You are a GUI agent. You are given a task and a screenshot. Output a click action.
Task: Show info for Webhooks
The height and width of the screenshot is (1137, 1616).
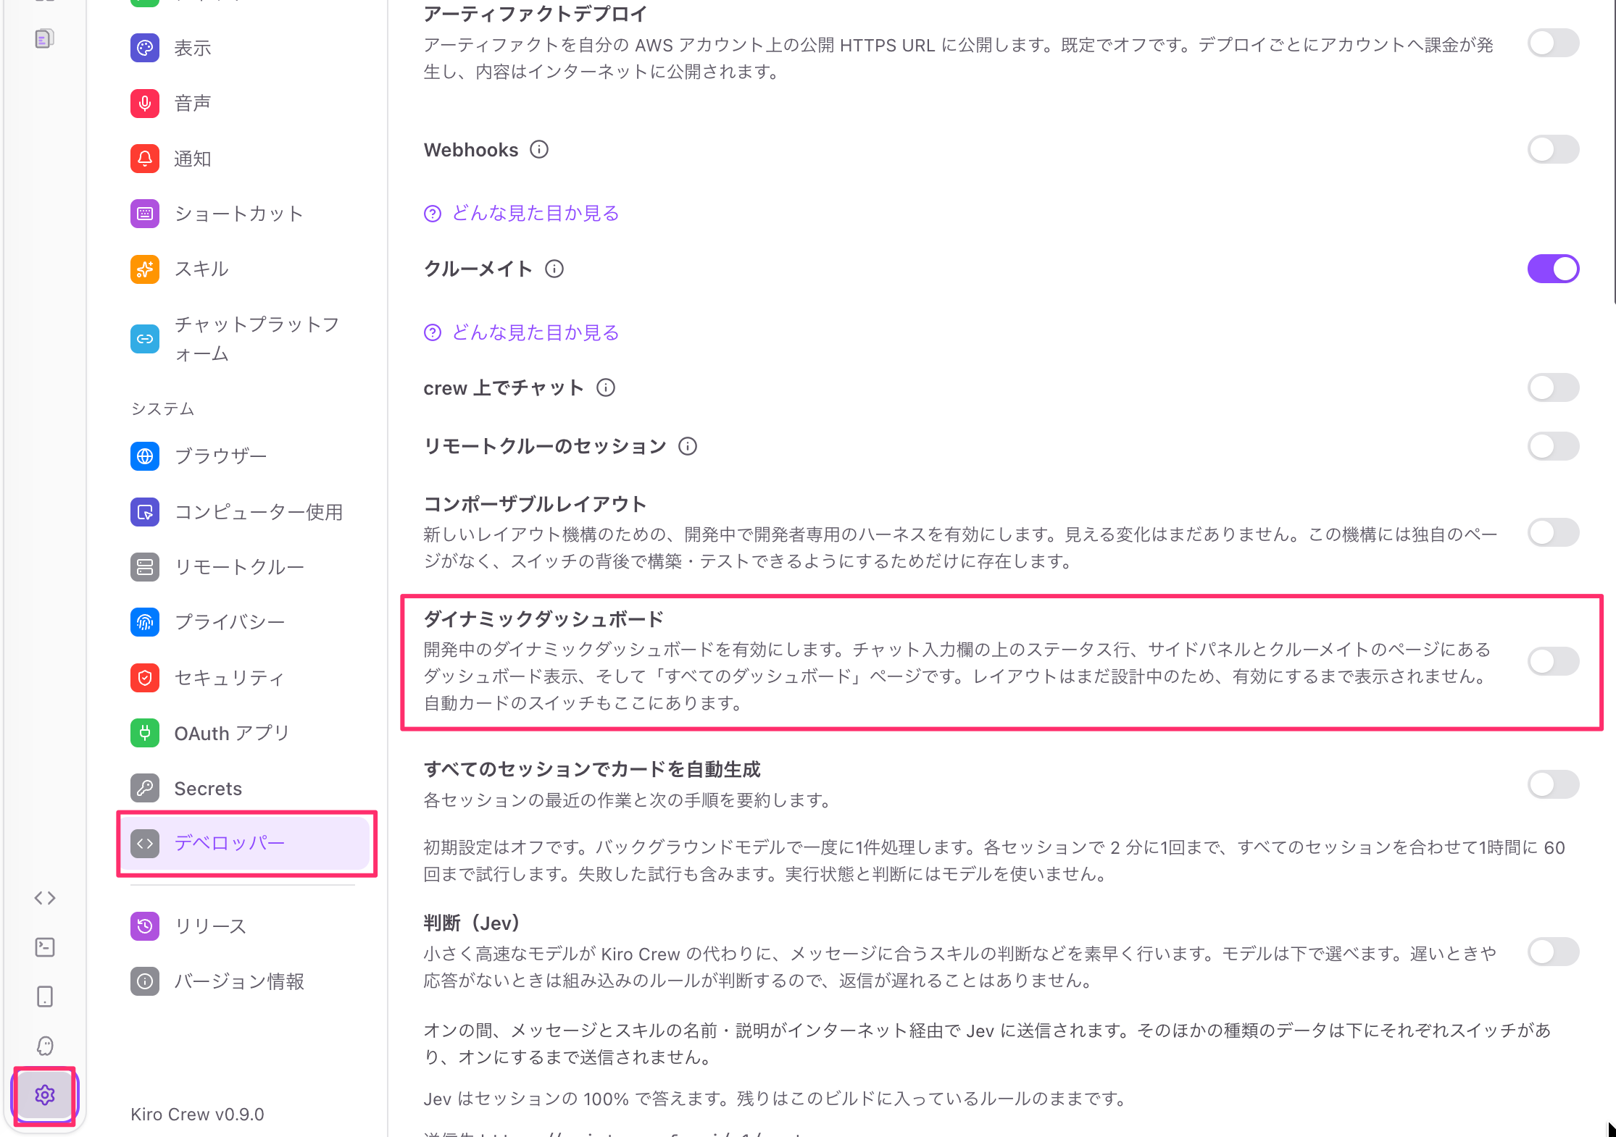tap(539, 150)
